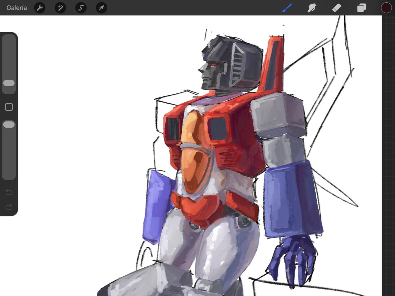Open the Adjustments magic wand menu

point(60,8)
